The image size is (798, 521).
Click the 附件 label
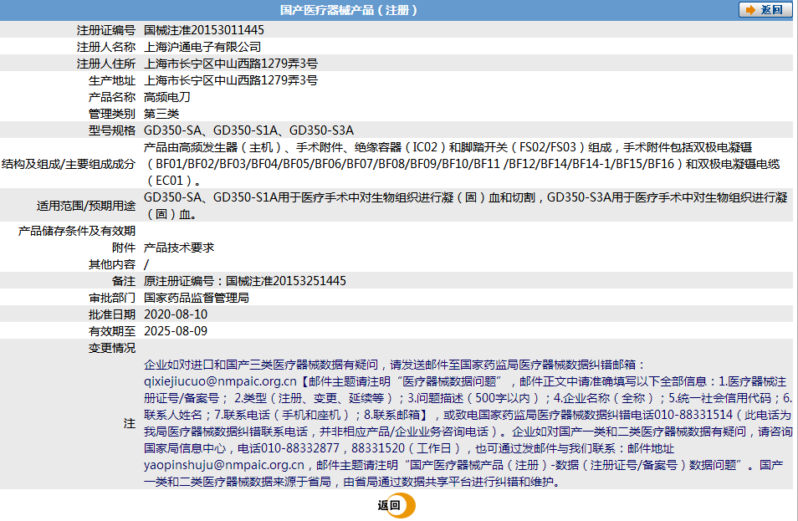point(124,248)
